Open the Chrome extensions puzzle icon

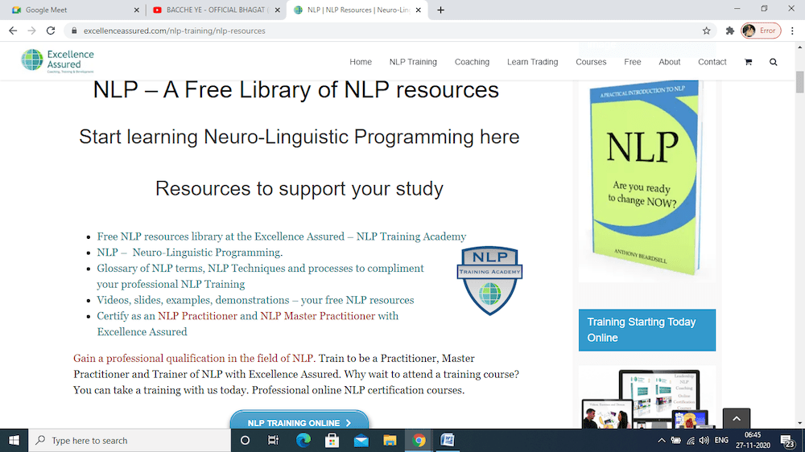click(729, 31)
